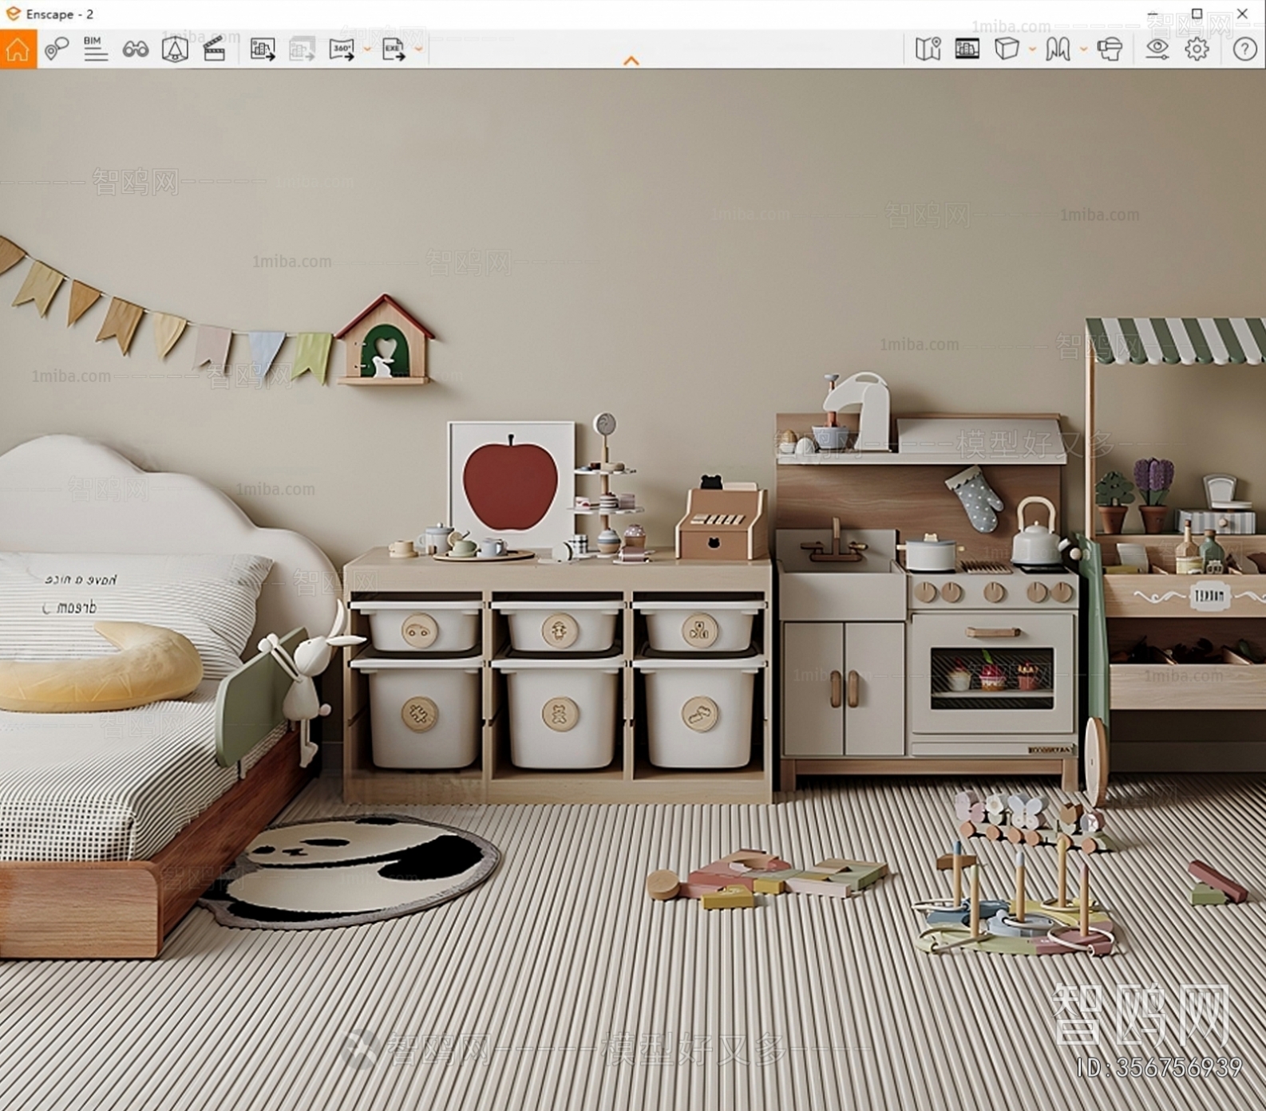This screenshot has height=1111, width=1266.
Task: Maximize the Enscape window
Action: pyautogui.click(x=1197, y=14)
